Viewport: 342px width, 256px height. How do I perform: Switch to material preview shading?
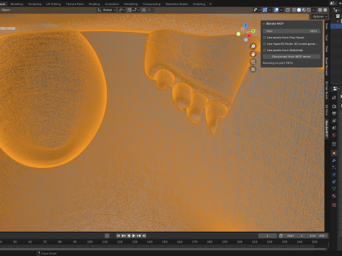coord(304,10)
